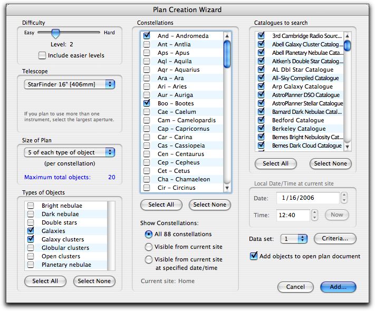This screenshot has height=311, width=375.
Task: Uncheck Galaxies object type
Action: [x=31, y=231]
